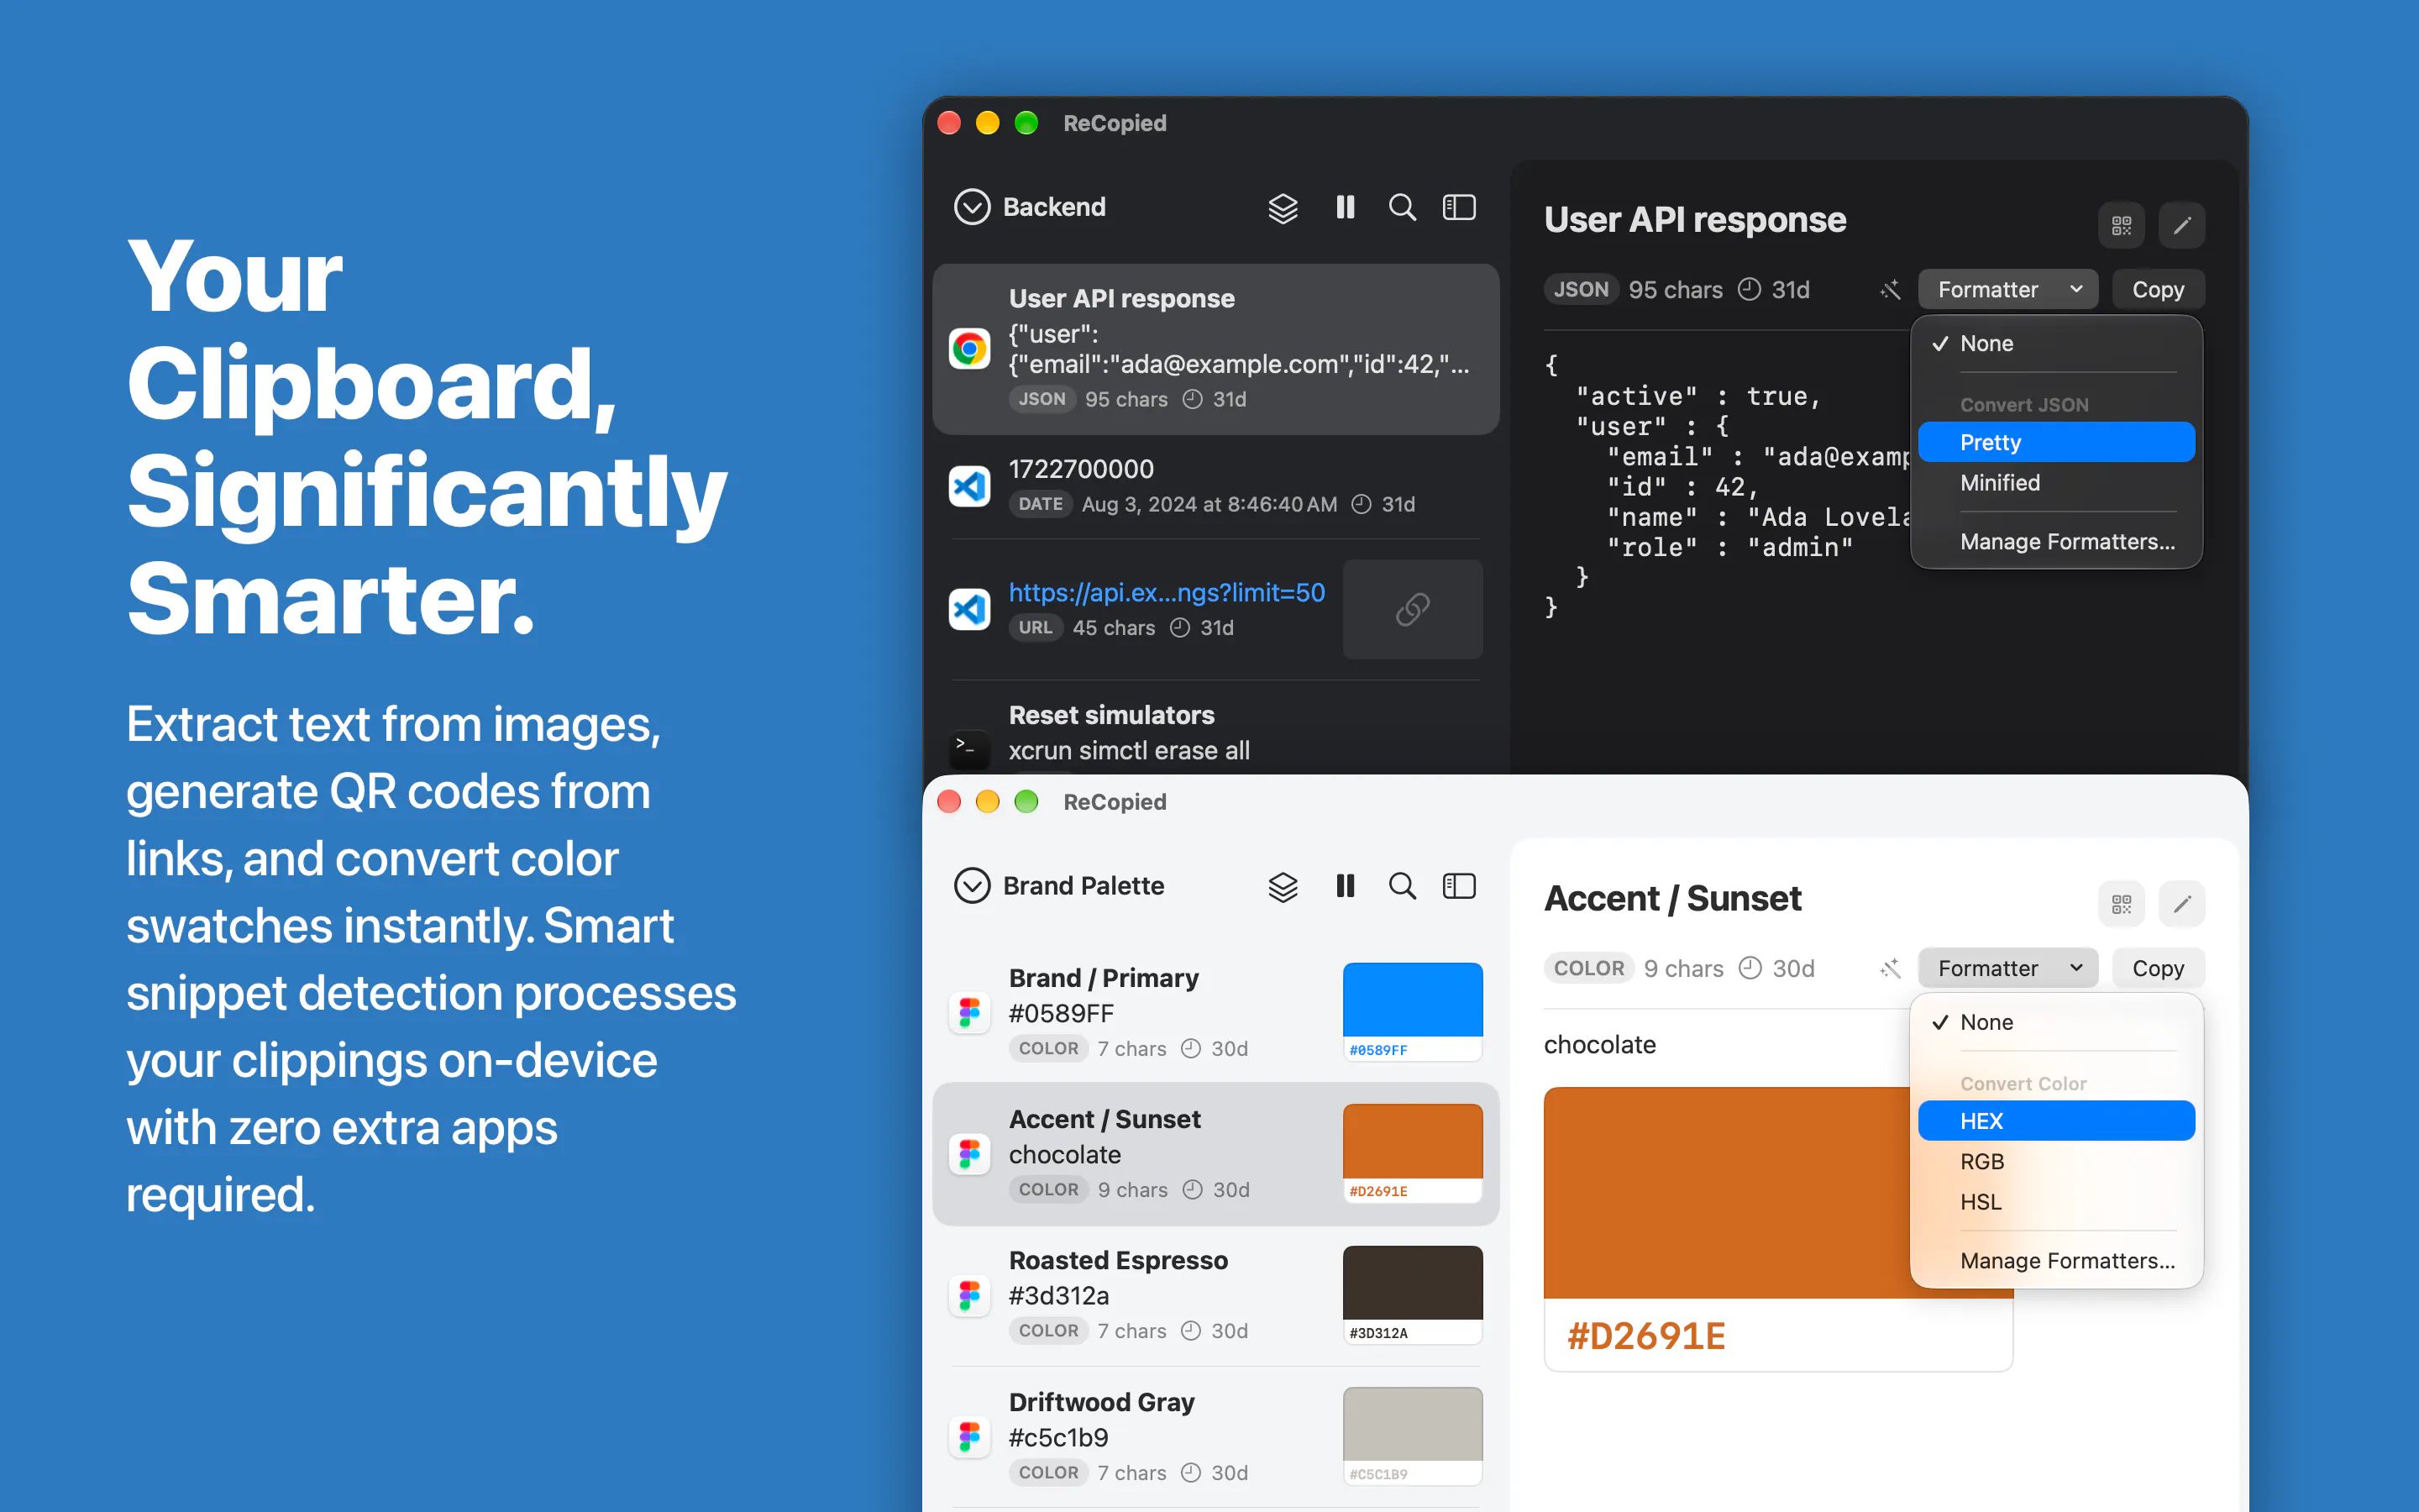Select RGB color conversion

2056,1162
